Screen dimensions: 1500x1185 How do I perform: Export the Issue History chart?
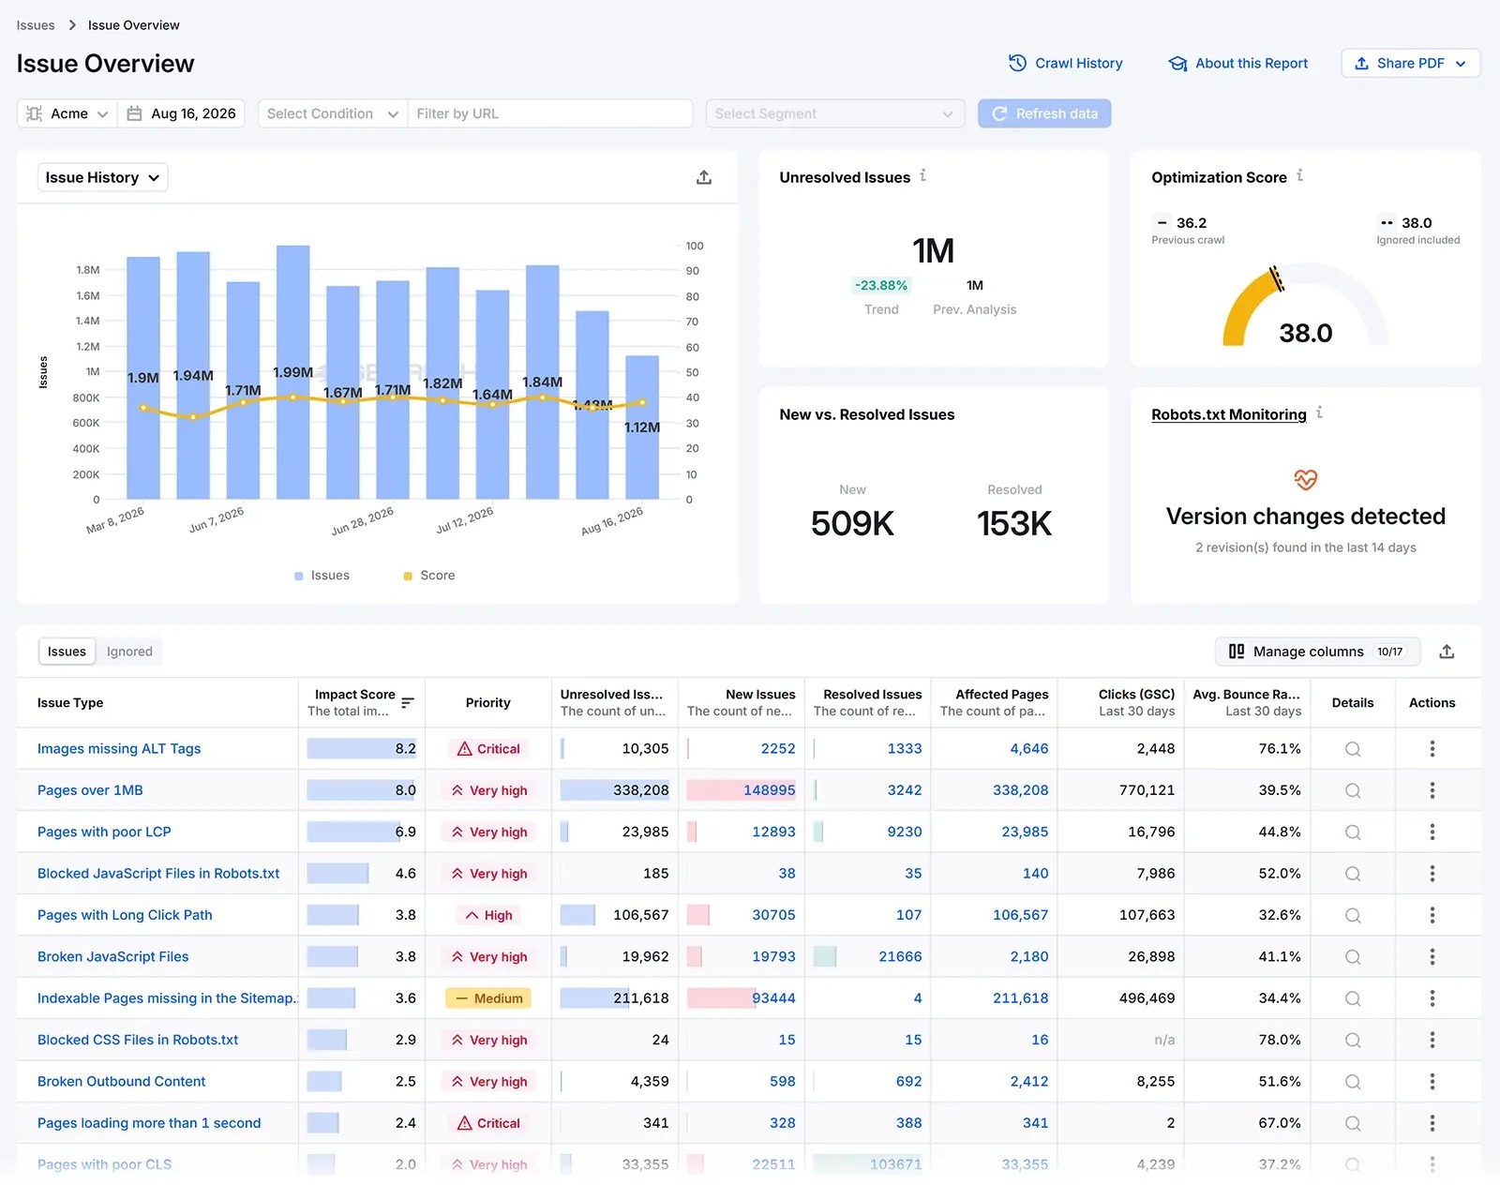click(x=704, y=177)
